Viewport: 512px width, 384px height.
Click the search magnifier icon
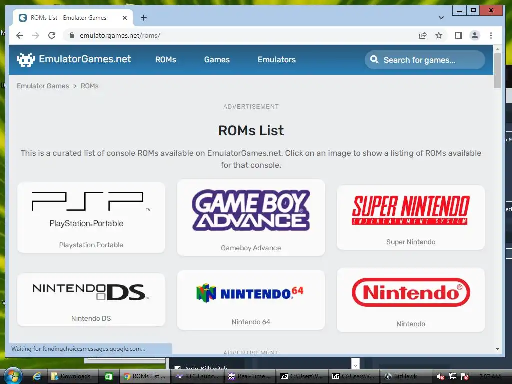374,60
